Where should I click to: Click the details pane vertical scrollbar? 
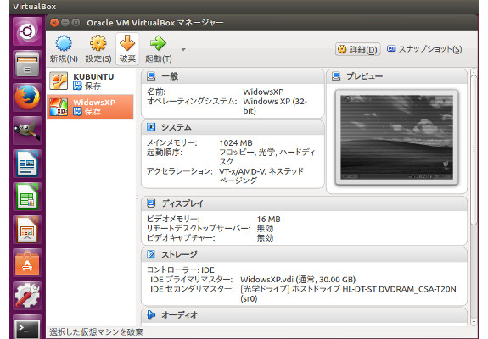point(474,149)
